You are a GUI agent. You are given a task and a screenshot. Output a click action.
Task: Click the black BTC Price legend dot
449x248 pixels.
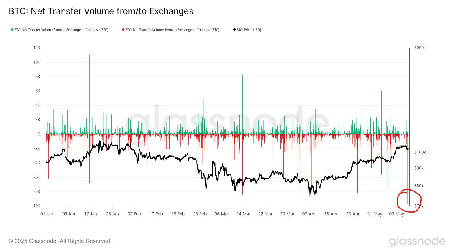click(234, 29)
